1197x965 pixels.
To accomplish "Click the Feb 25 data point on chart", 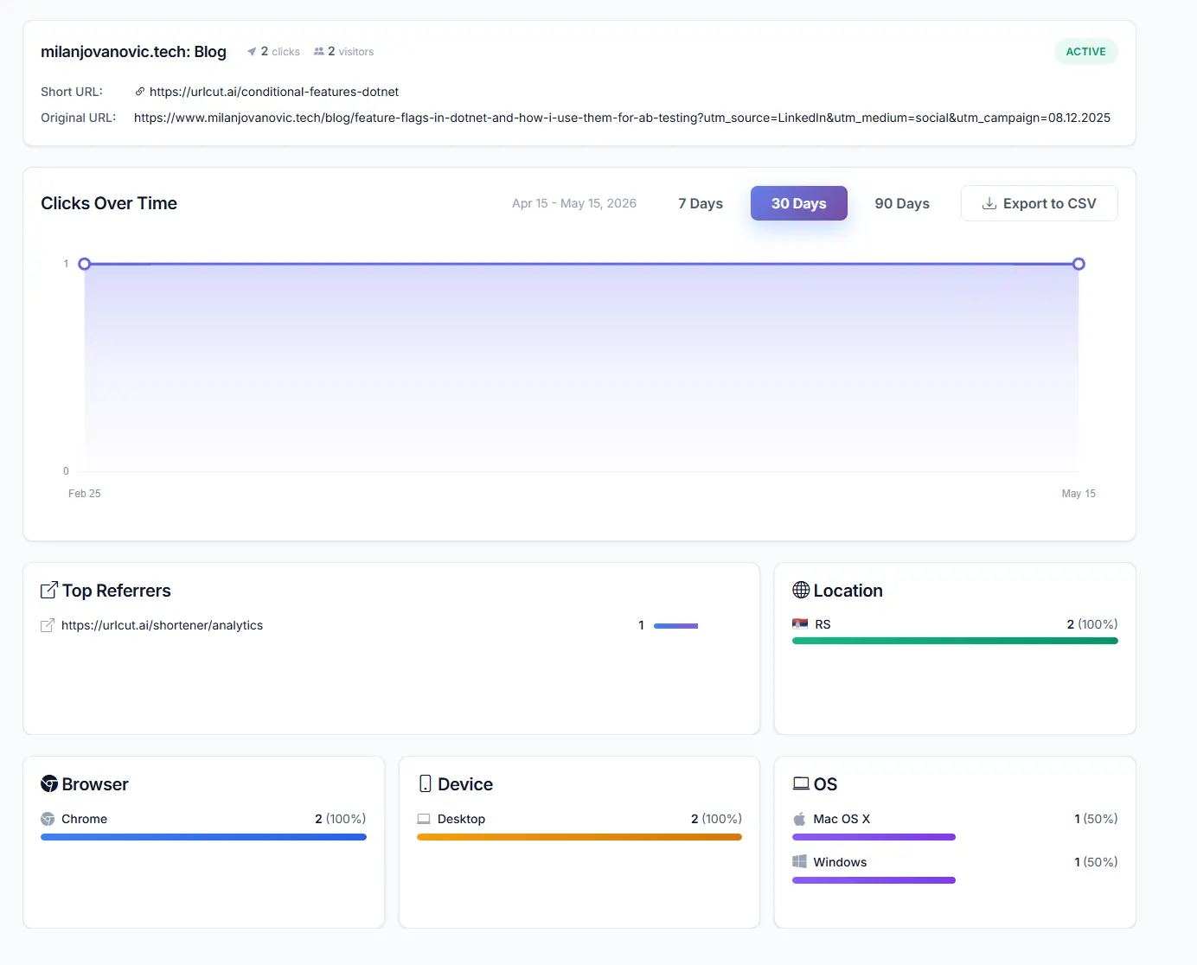I will pos(85,264).
